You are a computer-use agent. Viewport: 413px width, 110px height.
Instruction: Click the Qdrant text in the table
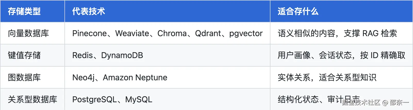tap(208, 33)
